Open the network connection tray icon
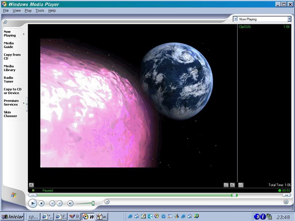Viewport: 295px width, 221px height. tap(269, 217)
